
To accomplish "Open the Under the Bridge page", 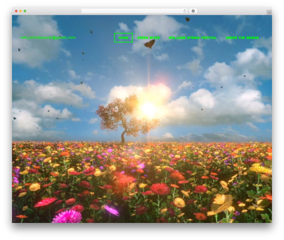I will tap(242, 38).
